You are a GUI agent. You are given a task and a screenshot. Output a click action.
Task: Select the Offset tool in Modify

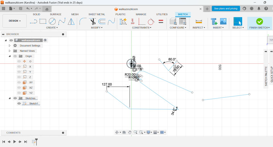coord(102,21)
